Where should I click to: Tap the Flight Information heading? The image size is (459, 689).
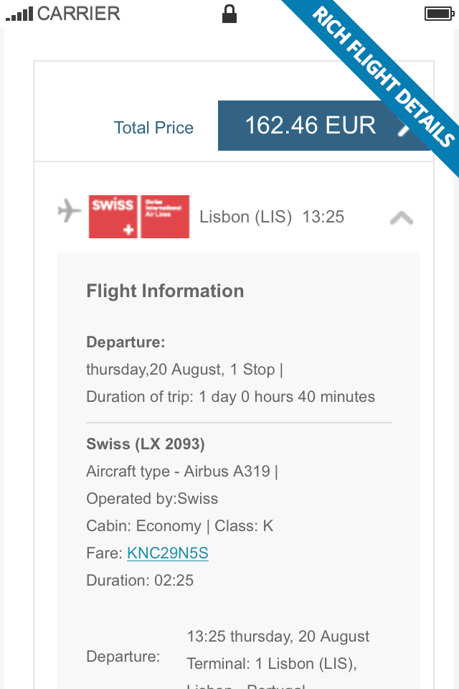(165, 291)
